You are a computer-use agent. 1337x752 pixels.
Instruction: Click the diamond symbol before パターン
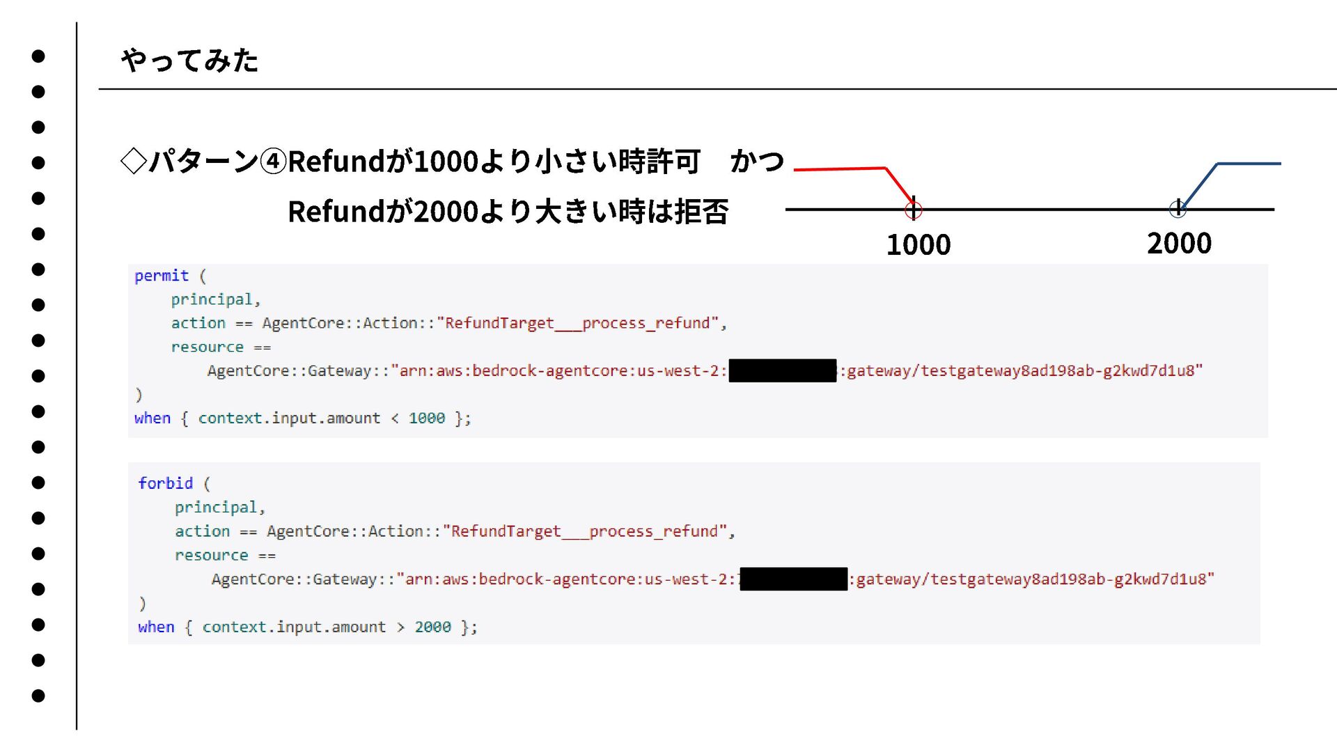pyautogui.click(x=133, y=162)
